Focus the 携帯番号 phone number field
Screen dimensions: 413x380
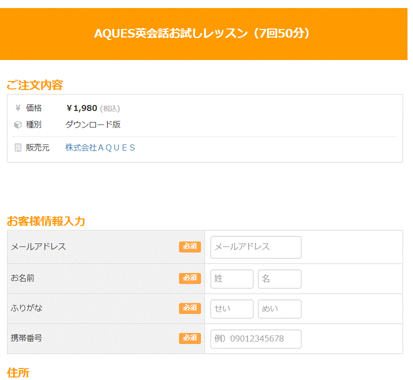click(x=256, y=338)
